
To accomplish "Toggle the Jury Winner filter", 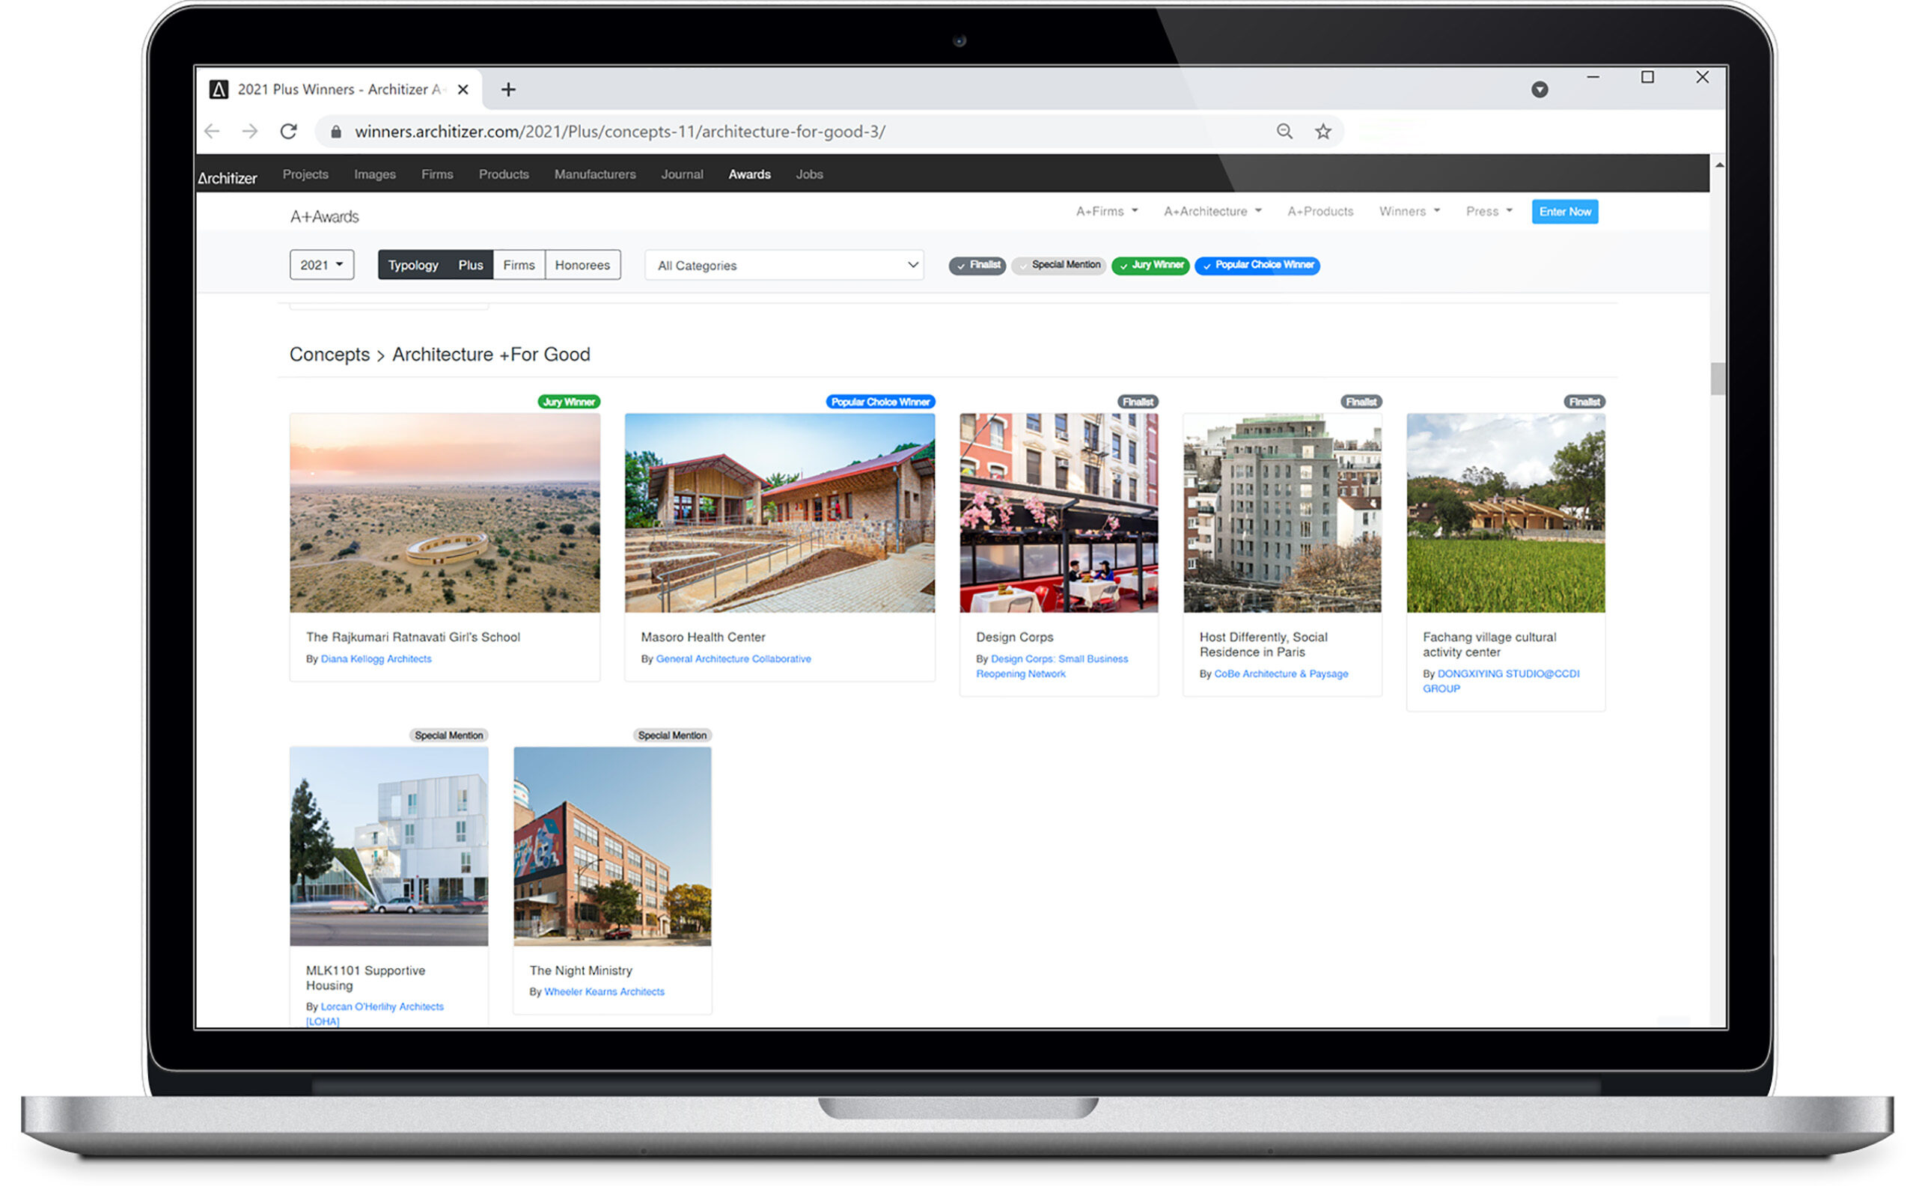I will tap(1150, 265).
